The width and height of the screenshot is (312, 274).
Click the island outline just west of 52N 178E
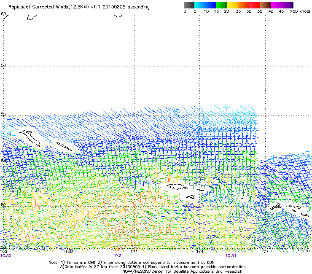(x=276, y=207)
